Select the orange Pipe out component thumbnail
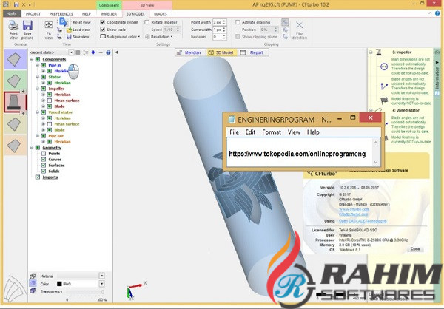Image resolution: width=444 pixels, height=309 pixels. pos(16,145)
